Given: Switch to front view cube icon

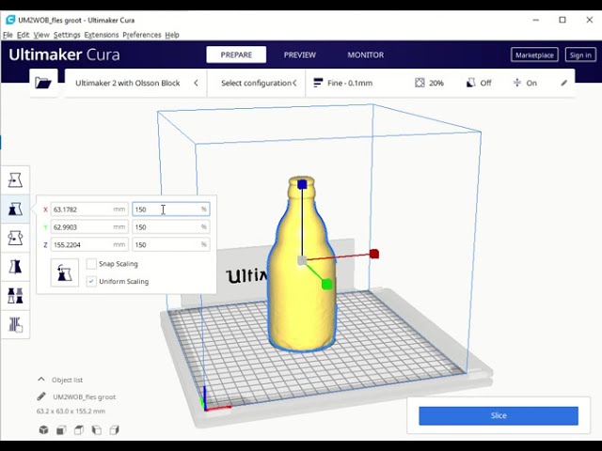Looking at the screenshot, I should [61, 430].
